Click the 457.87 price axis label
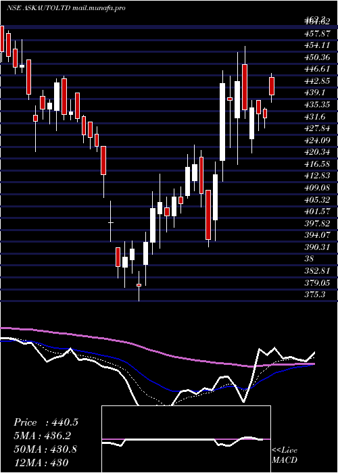 click(x=318, y=34)
